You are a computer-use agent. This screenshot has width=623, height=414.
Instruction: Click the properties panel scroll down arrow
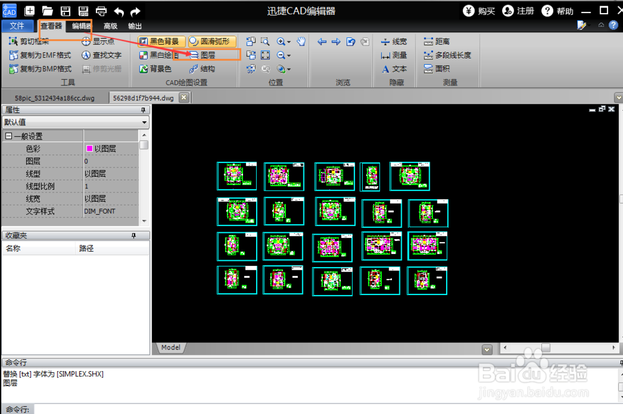tap(145, 221)
